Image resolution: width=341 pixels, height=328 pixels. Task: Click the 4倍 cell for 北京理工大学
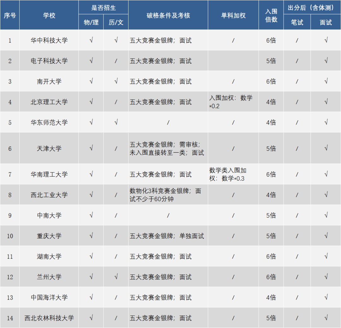(271, 102)
